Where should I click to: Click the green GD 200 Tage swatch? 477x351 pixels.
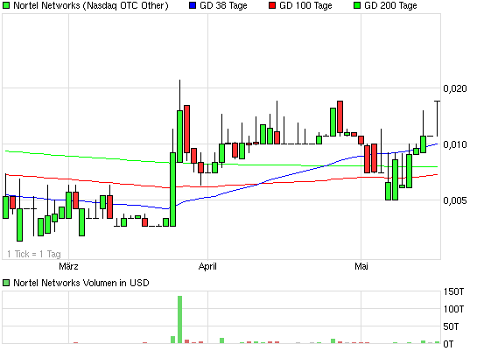357,5
